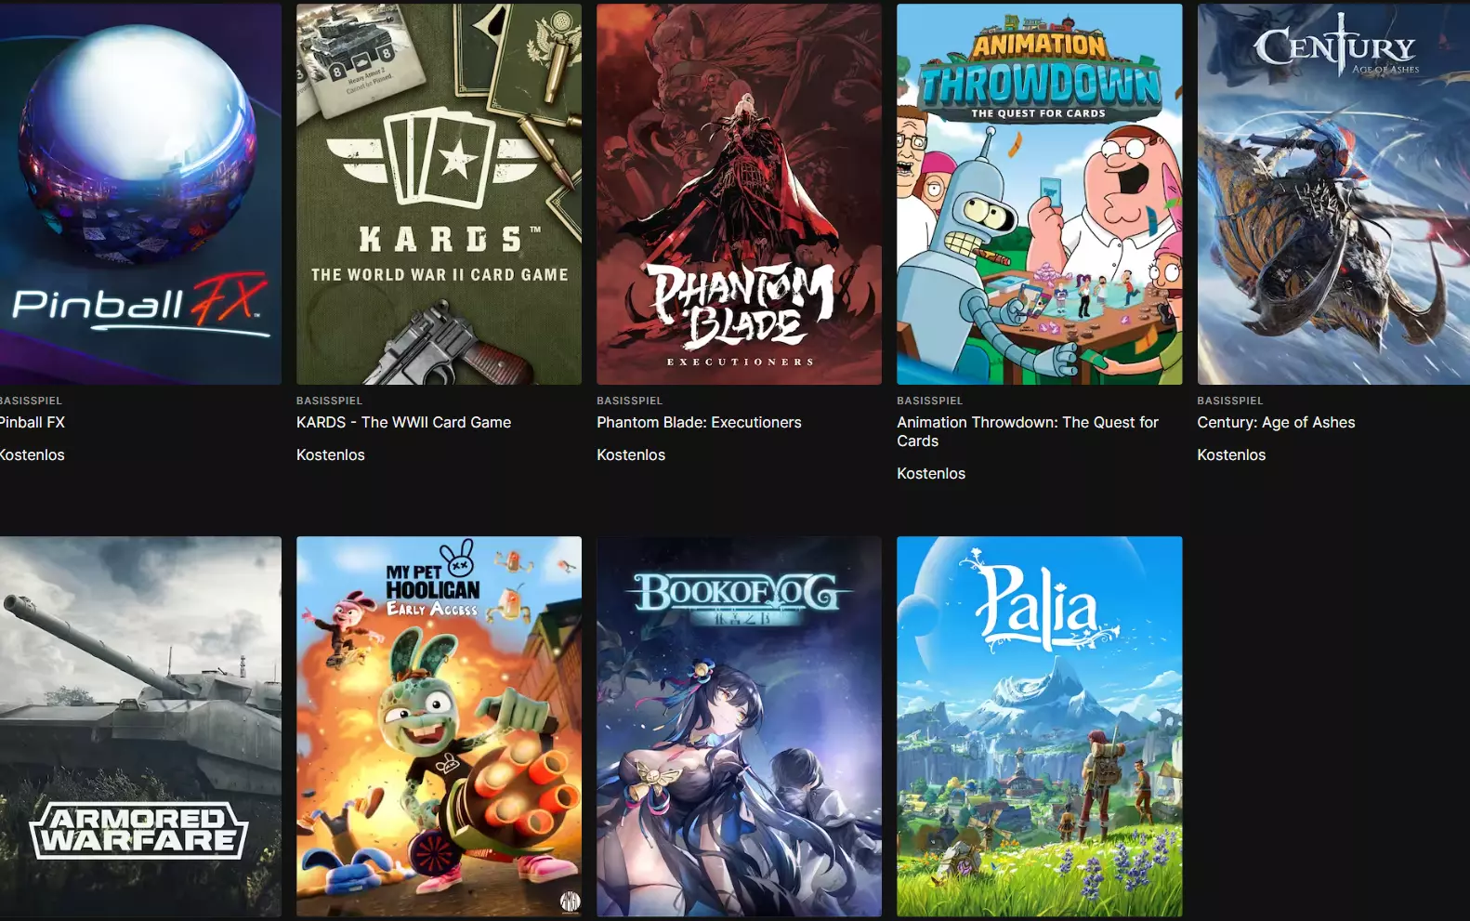Click 'Kostenlos' price under Phantom Blade

click(631, 454)
